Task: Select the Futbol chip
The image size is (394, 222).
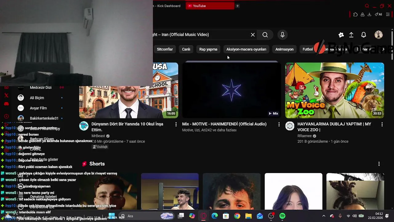Action: click(308, 49)
